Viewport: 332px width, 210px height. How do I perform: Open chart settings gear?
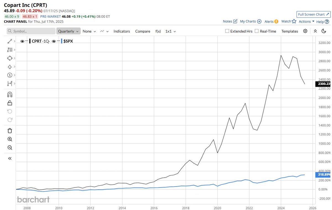[x=305, y=31]
